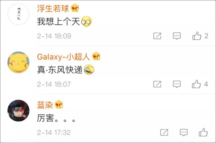
Task: Like the 我想上个天 comment
Action: 197,36
